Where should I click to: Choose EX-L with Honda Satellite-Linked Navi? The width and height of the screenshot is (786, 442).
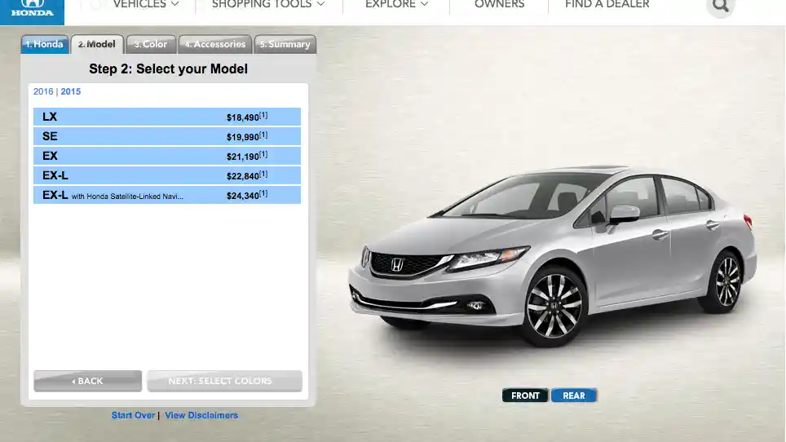(x=167, y=195)
